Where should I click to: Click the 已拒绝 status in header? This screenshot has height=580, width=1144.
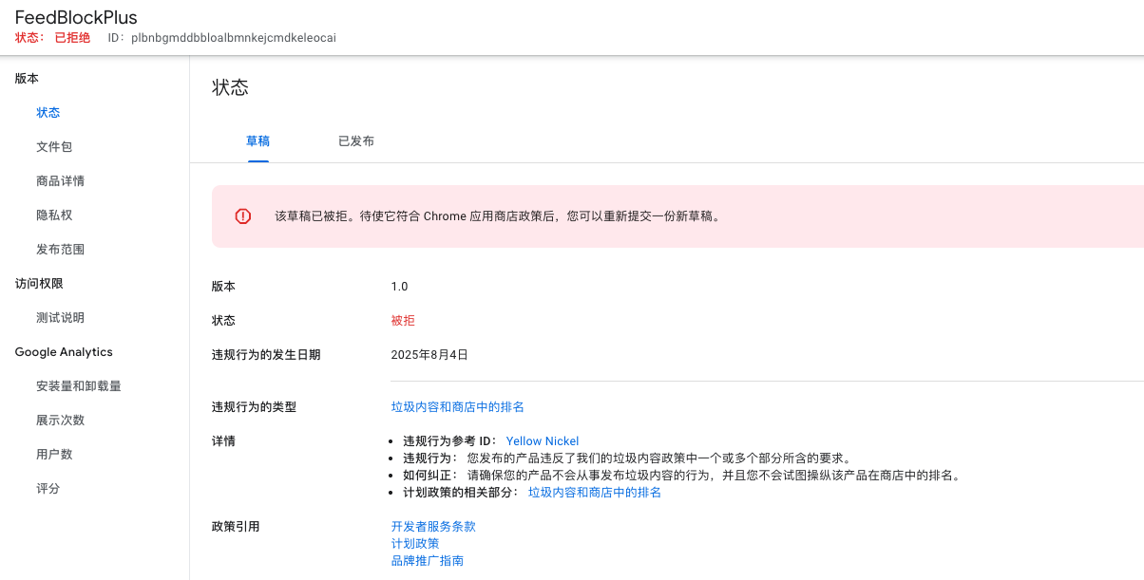(72, 38)
